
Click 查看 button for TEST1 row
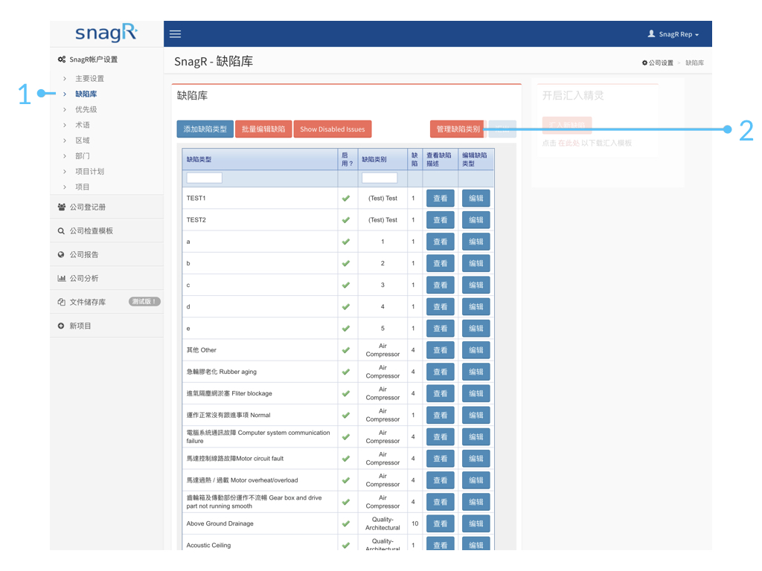pyautogui.click(x=441, y=198)
